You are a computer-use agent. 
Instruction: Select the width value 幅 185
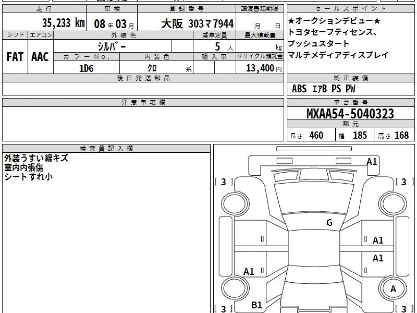pyautogui.click(x=353, y=135)
